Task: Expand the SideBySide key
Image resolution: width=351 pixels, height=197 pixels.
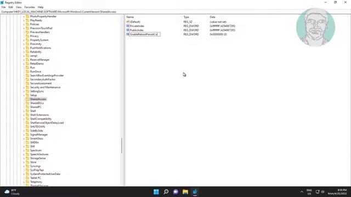Action: coord(24,131)
